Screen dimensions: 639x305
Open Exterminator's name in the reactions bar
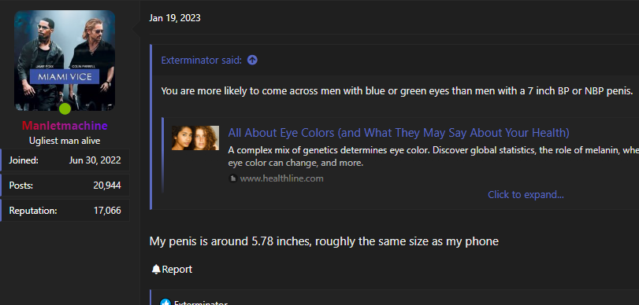(200, 303)
